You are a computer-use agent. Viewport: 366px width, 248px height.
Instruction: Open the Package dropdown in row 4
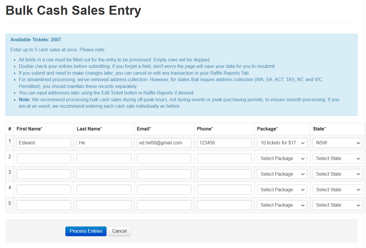[x=282, y=189]
